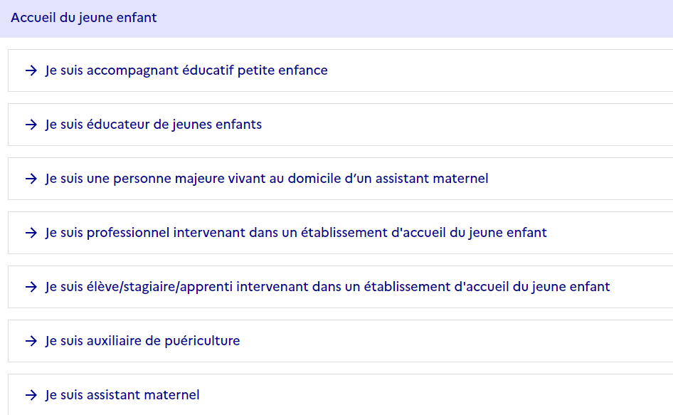Click arrow icon beside personne majeure vivant au domicile

click(x=31, y=179)
